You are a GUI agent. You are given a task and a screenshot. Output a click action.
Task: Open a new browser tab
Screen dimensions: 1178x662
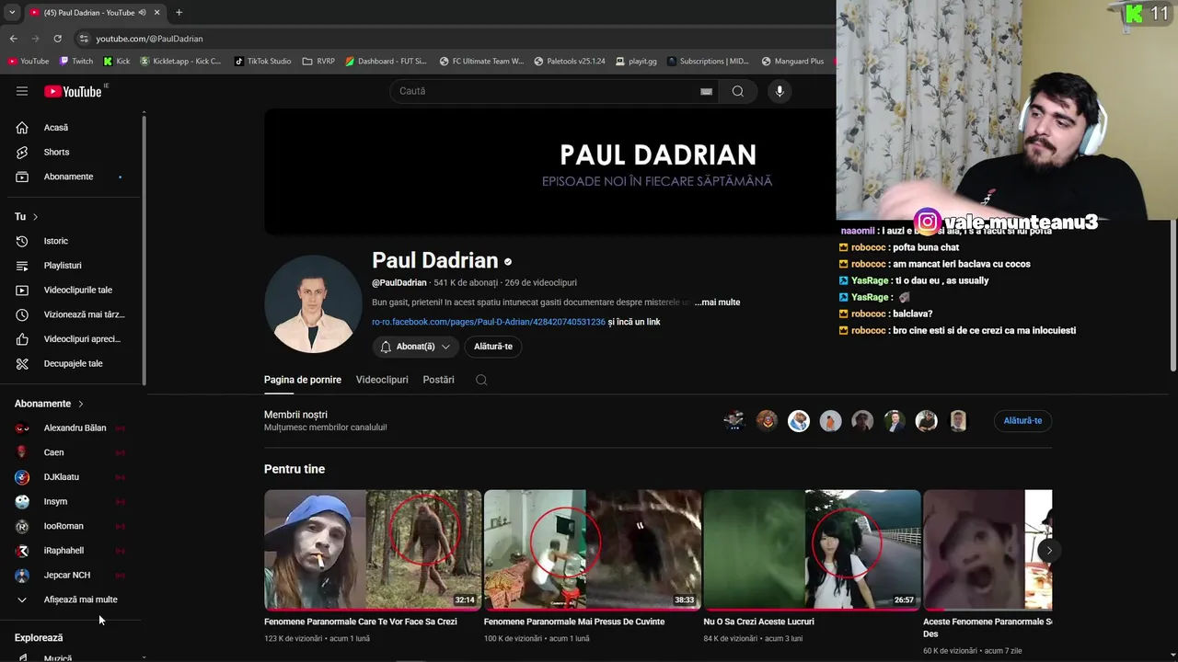pyautogui.click(x=179, y=12)
